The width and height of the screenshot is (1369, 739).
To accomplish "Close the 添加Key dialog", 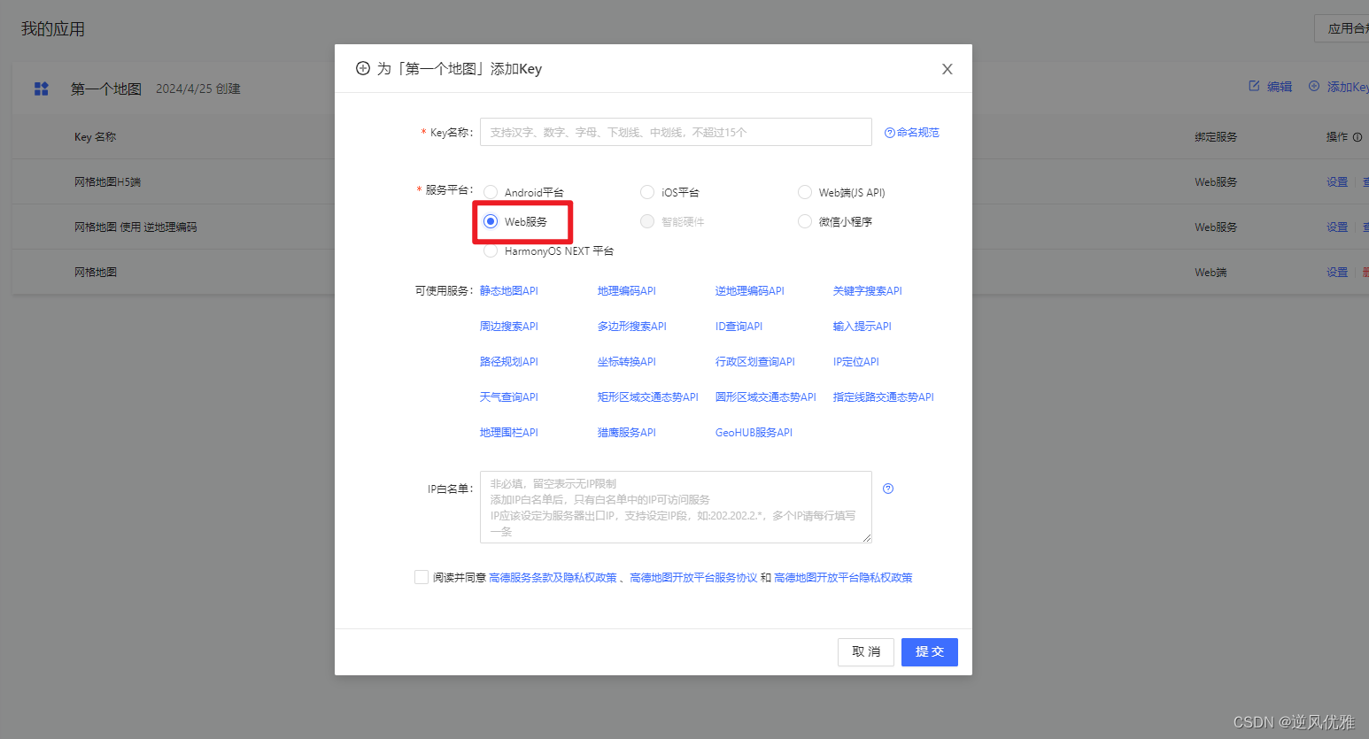I will pos(947,68).
